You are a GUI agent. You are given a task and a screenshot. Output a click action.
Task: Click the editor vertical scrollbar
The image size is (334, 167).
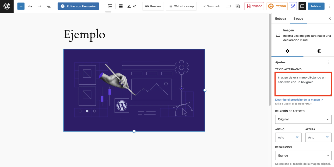point(270,60)
